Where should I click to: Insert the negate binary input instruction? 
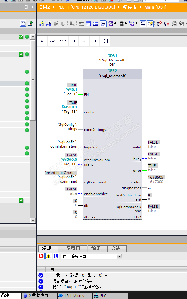coord(83,41)
